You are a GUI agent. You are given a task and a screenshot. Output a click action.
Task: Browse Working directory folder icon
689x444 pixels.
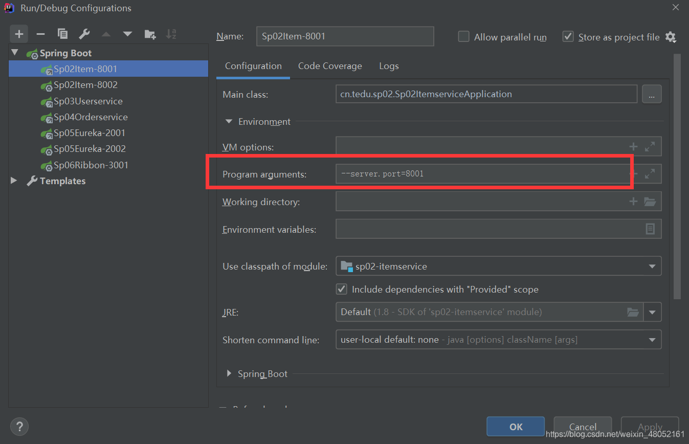(x=650, y=202)
